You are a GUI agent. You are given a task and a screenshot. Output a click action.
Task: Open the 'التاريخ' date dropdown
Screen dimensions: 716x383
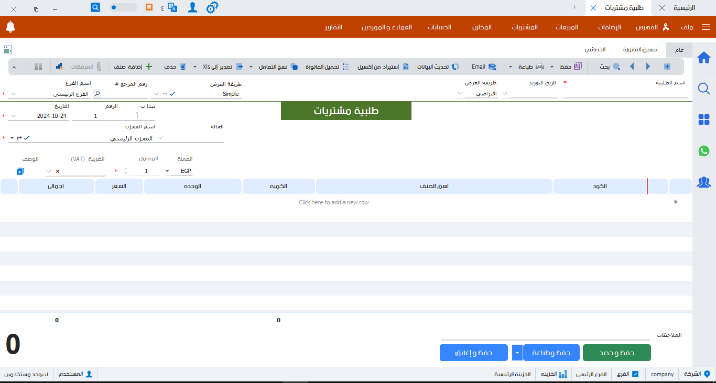(x=14, y=116)
